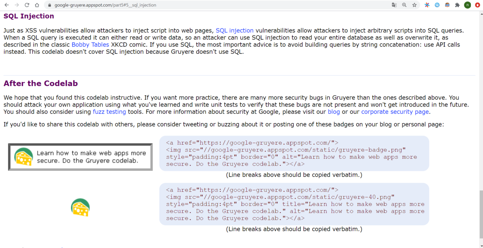Screen dimensions: 483x248
Task: Go forward to the next page
Action: (x=17, y=5)
